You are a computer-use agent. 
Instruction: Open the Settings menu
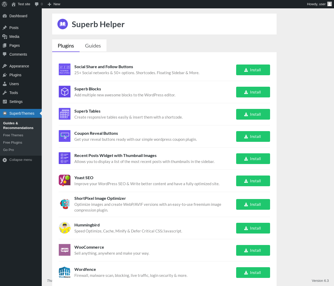21,102
